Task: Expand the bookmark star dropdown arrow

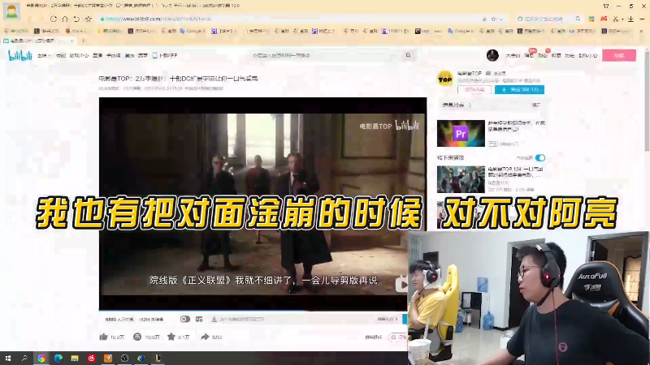Action: pos(501,19)
